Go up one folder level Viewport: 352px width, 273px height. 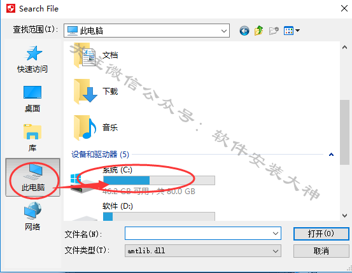[259, 31]
